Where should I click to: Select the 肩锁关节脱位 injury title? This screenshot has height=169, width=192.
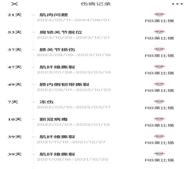(61, 32)
